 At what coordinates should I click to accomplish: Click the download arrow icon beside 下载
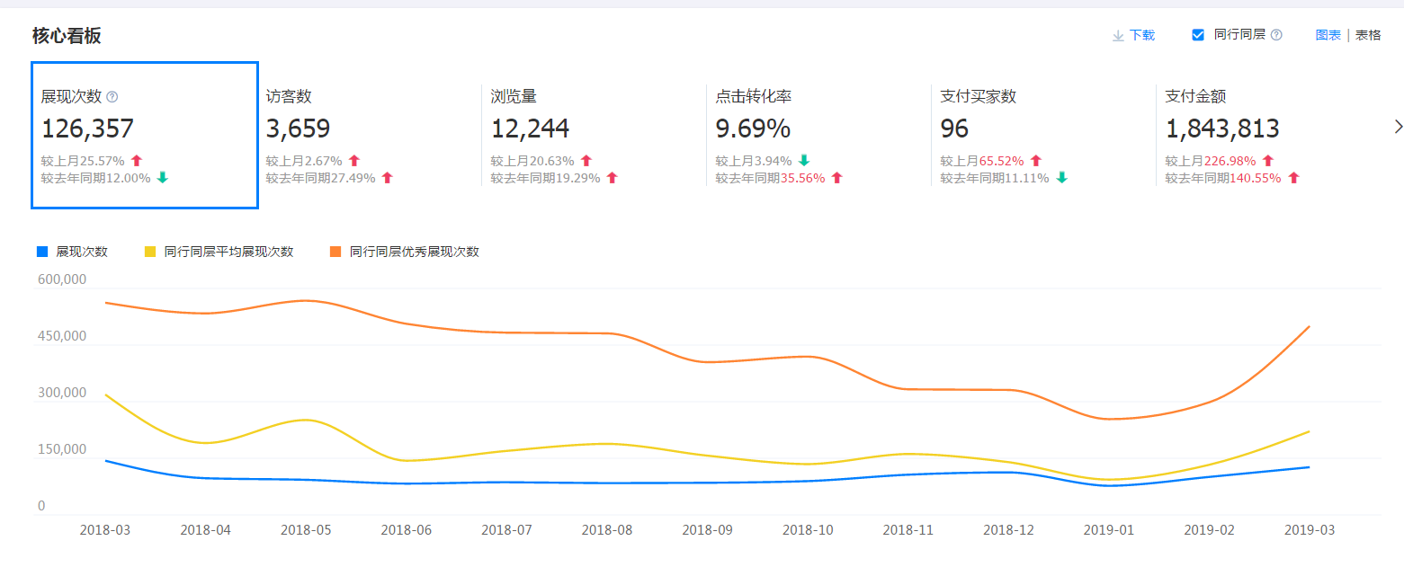click(1119, 34)
